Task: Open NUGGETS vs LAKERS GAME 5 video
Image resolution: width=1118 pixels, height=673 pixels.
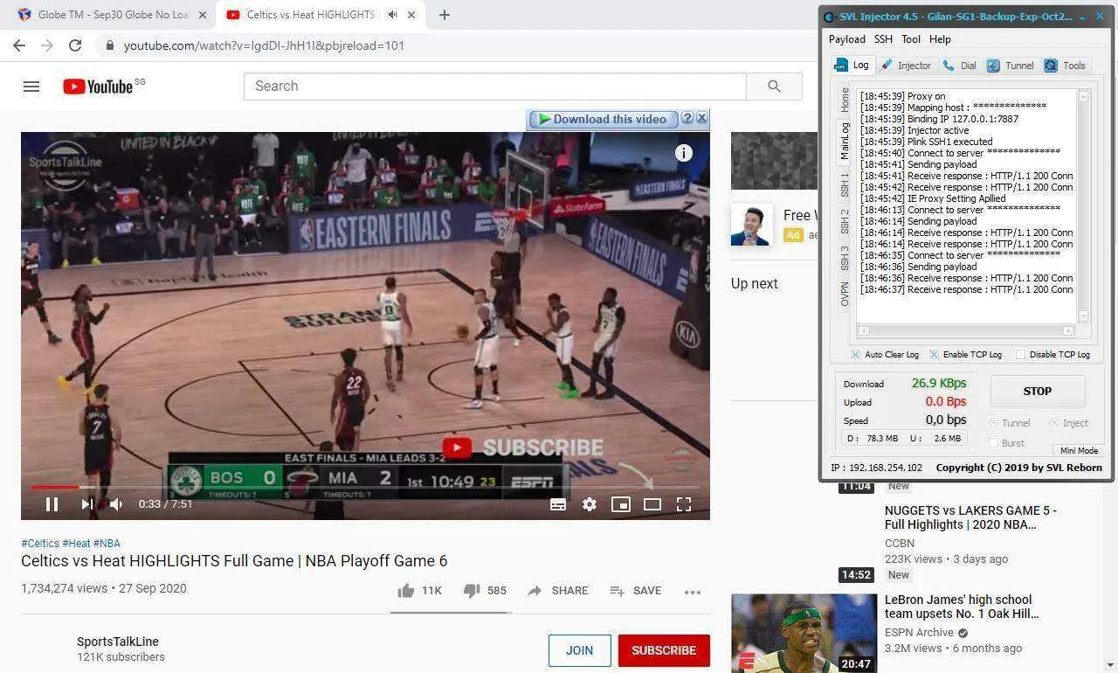Action: [970, 517]
